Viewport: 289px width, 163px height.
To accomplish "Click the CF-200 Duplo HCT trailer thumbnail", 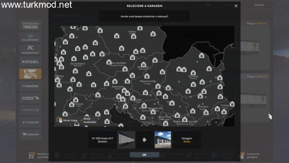I will pos(126,140).
